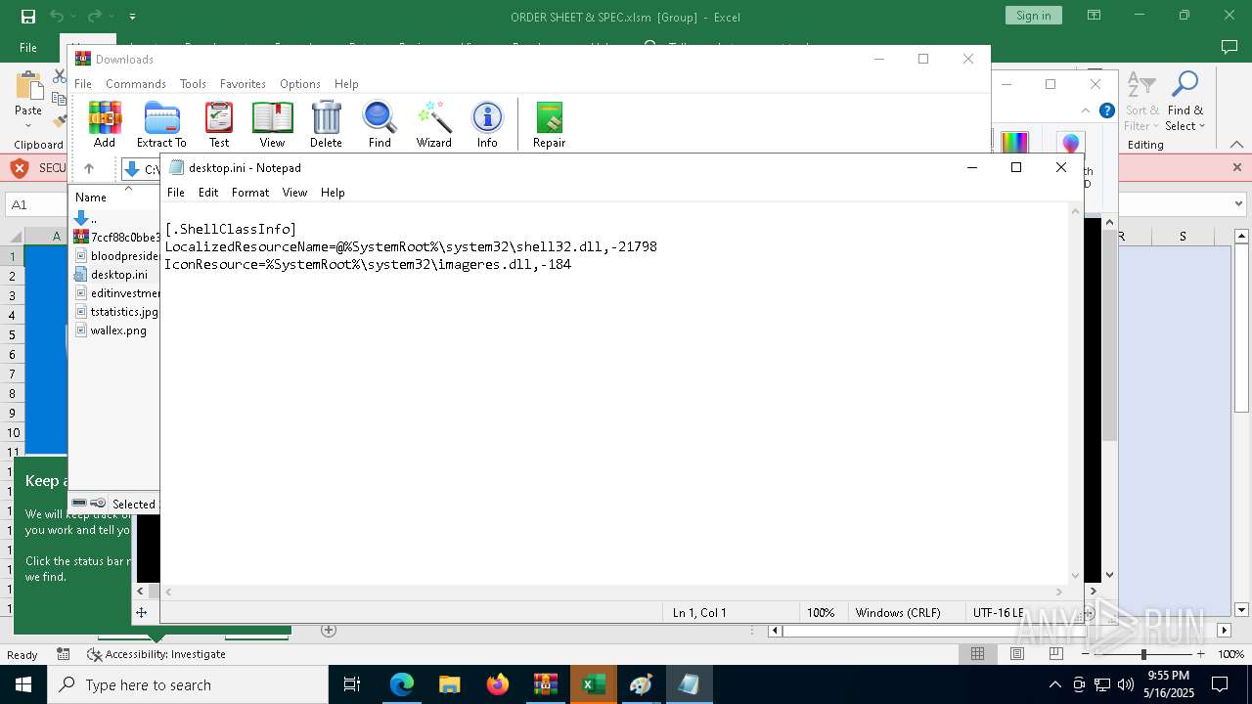The height and width of the screenshot is (704, 1252).
Task: Open WinRAR Options menu
Action: (x=300, y=84)
